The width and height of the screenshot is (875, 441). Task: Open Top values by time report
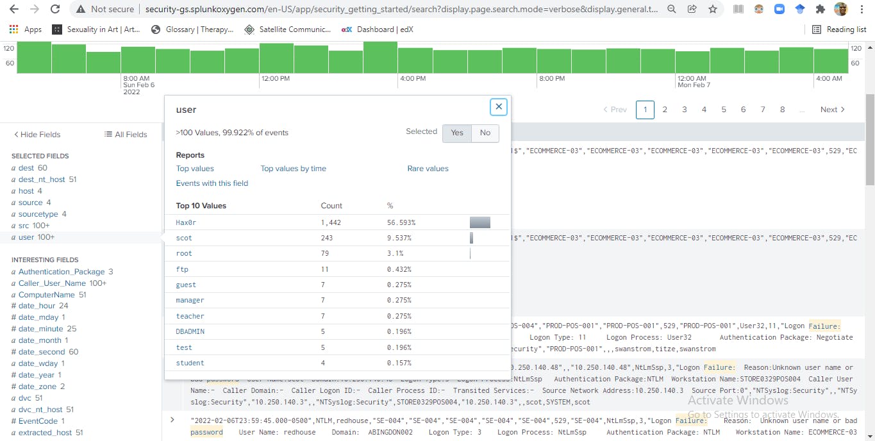[x=293, y=169]
